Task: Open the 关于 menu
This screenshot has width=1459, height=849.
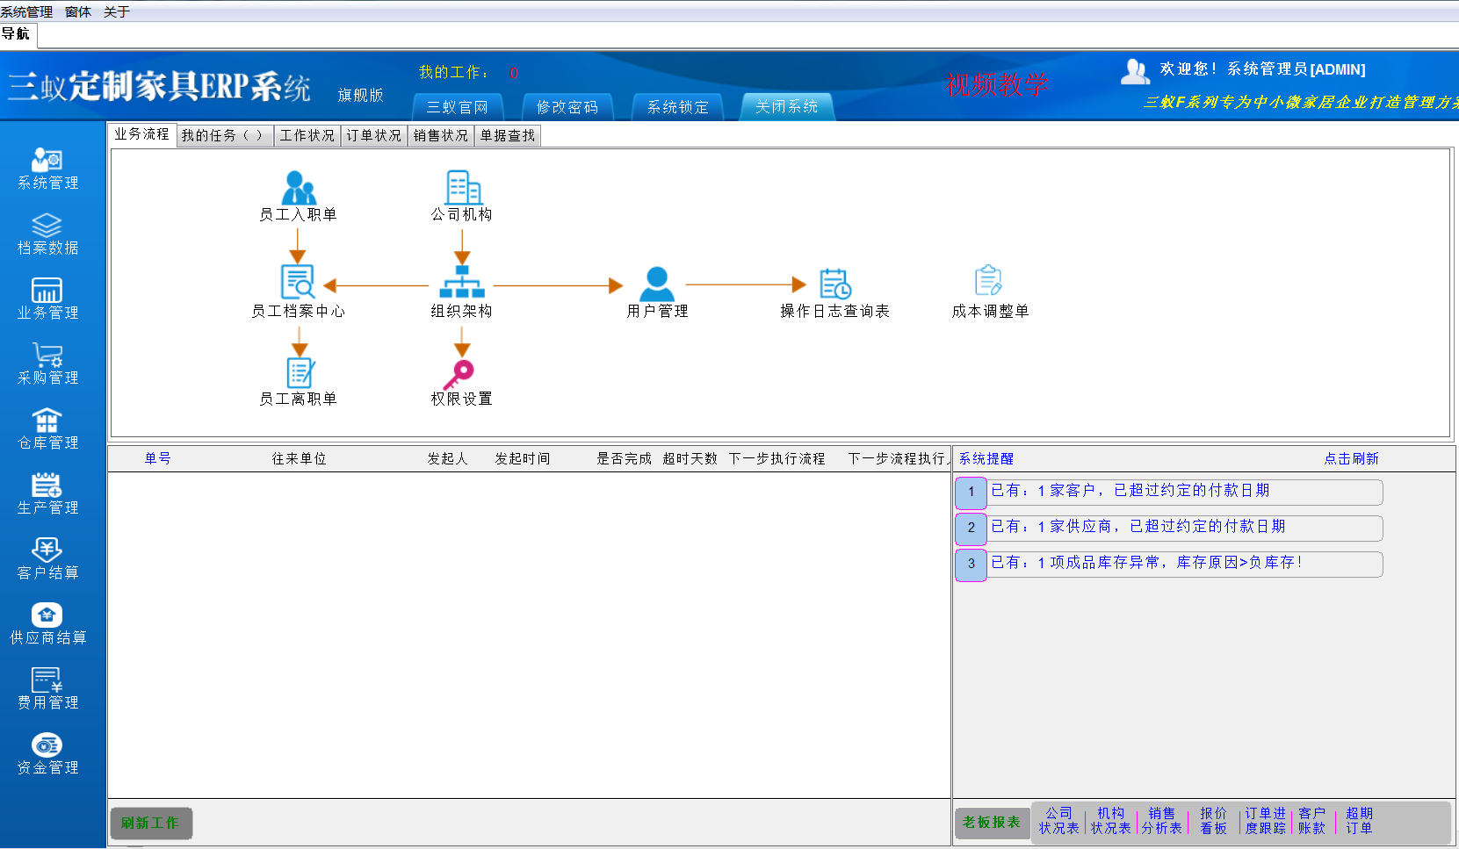Action: click(117, 11)
